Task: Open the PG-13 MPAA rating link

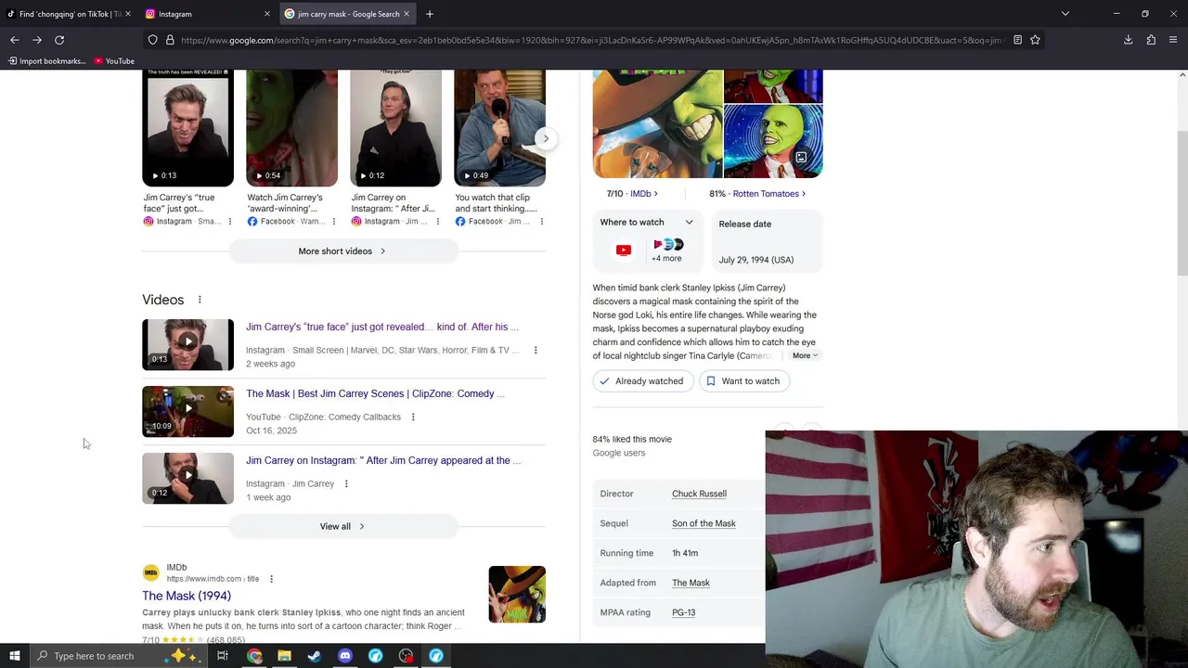Action: [x=683, y=612]
